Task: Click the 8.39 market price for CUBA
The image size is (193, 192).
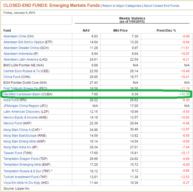Action: coord(135,94)
